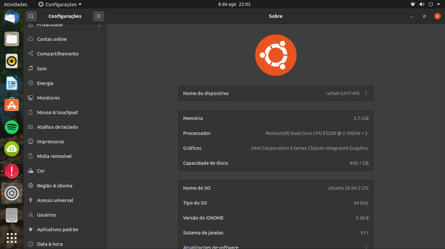Click the Monitores display icon
The width and height of the screenshot is (445, 249).
31,98
